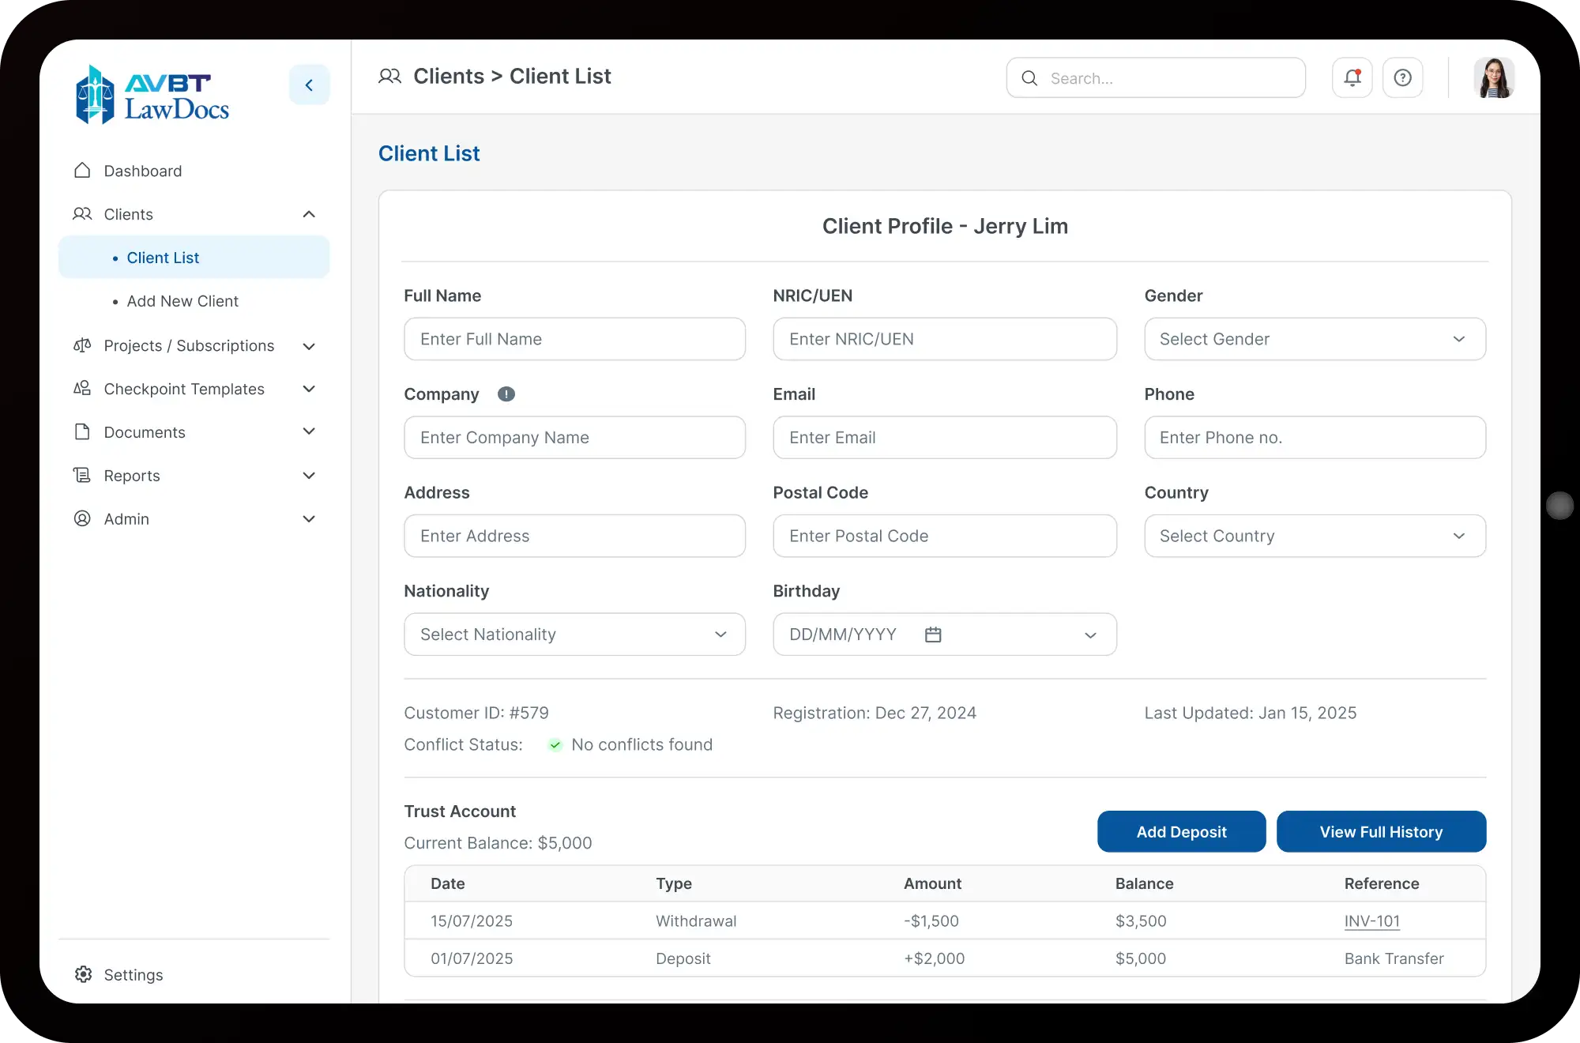Collapse the Clients menu chevron
Viewport: 1580px width, 1043px height.
309,214
